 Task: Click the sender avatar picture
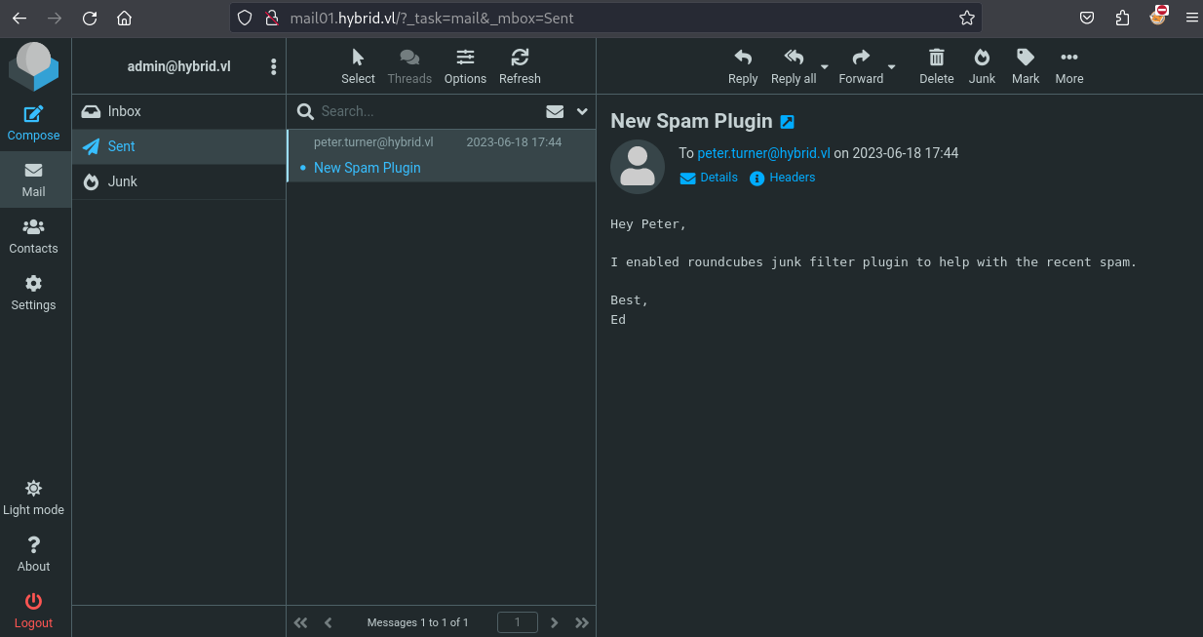click(x=638, y=167)
